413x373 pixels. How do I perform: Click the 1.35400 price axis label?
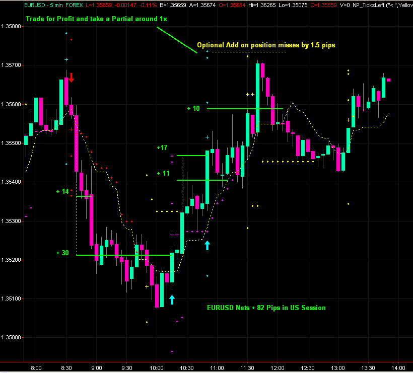(11, 182)
